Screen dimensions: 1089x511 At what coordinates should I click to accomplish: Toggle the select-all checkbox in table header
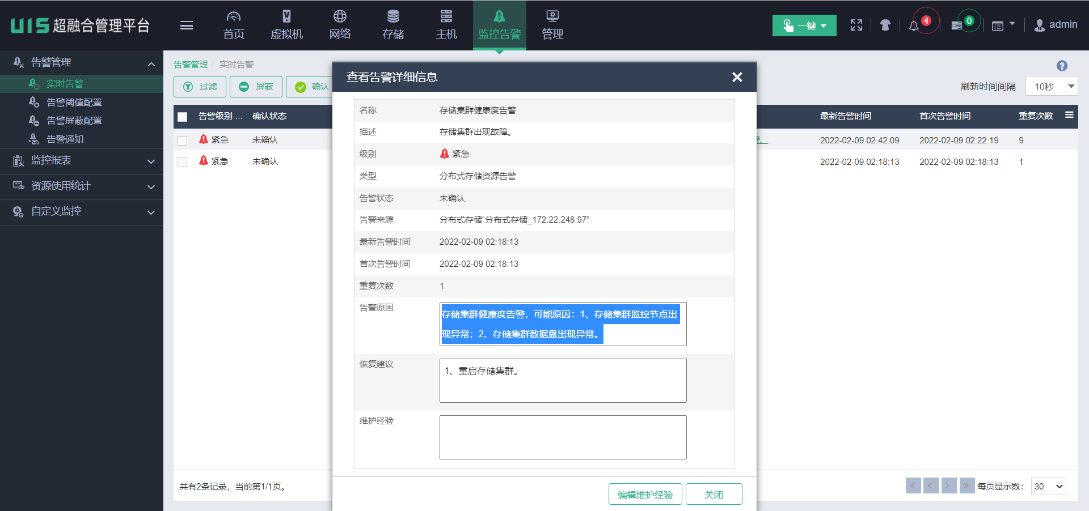click(x=182, y=117)
